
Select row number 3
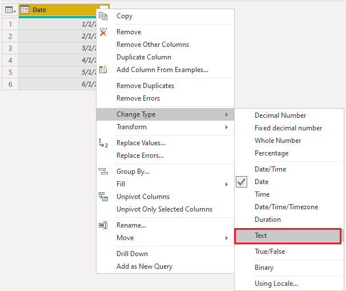point(10,48)
